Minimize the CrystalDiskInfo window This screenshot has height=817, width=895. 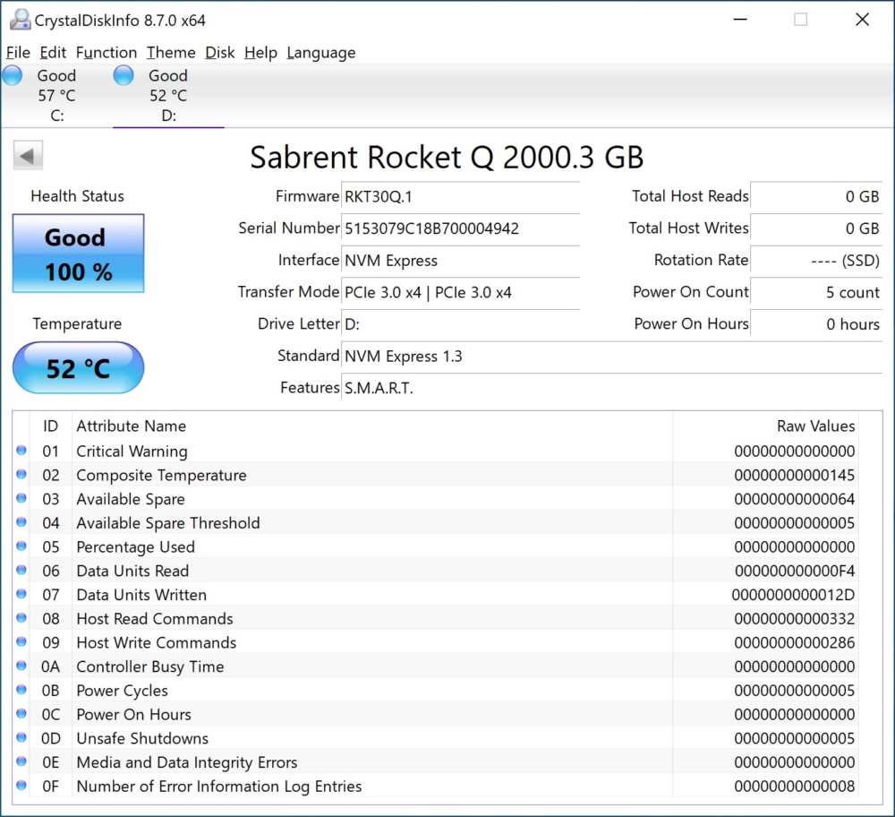(740, 20)
